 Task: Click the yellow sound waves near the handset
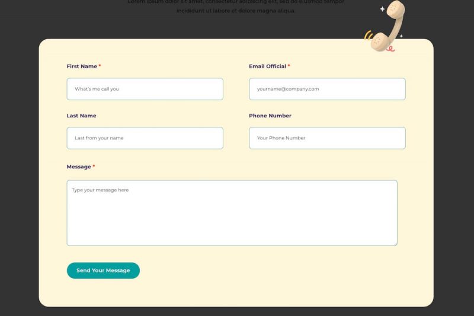367,35
